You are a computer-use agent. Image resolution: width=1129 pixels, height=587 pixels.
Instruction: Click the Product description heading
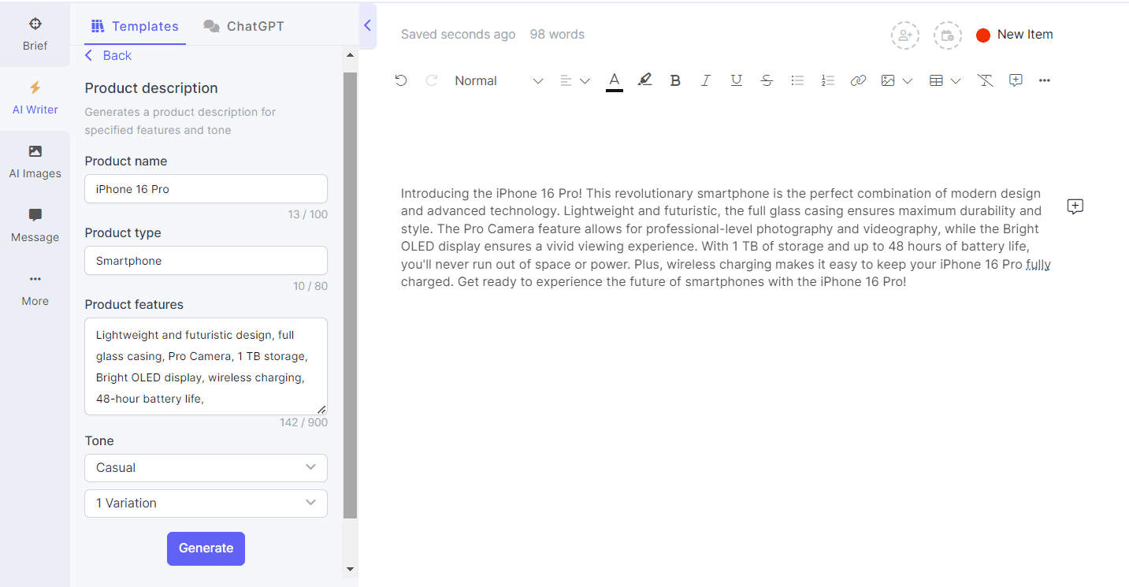(151, 88)
